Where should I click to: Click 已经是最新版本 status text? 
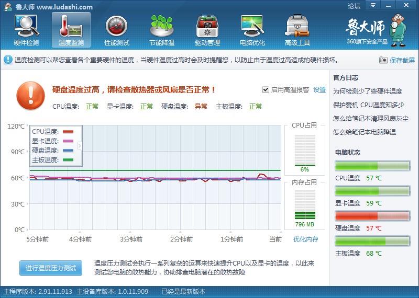[x=183, y=291]
